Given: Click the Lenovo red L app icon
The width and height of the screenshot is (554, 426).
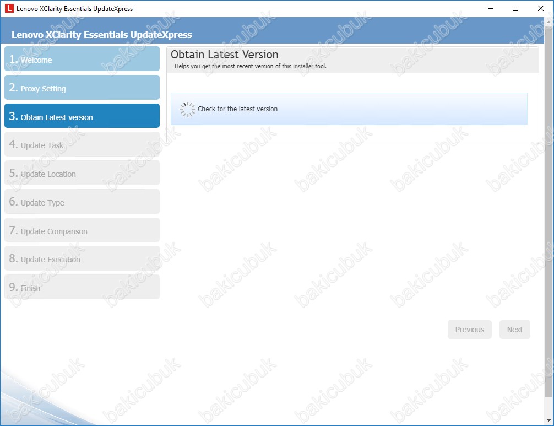Looking at the screenshot, I should (9, 8).
